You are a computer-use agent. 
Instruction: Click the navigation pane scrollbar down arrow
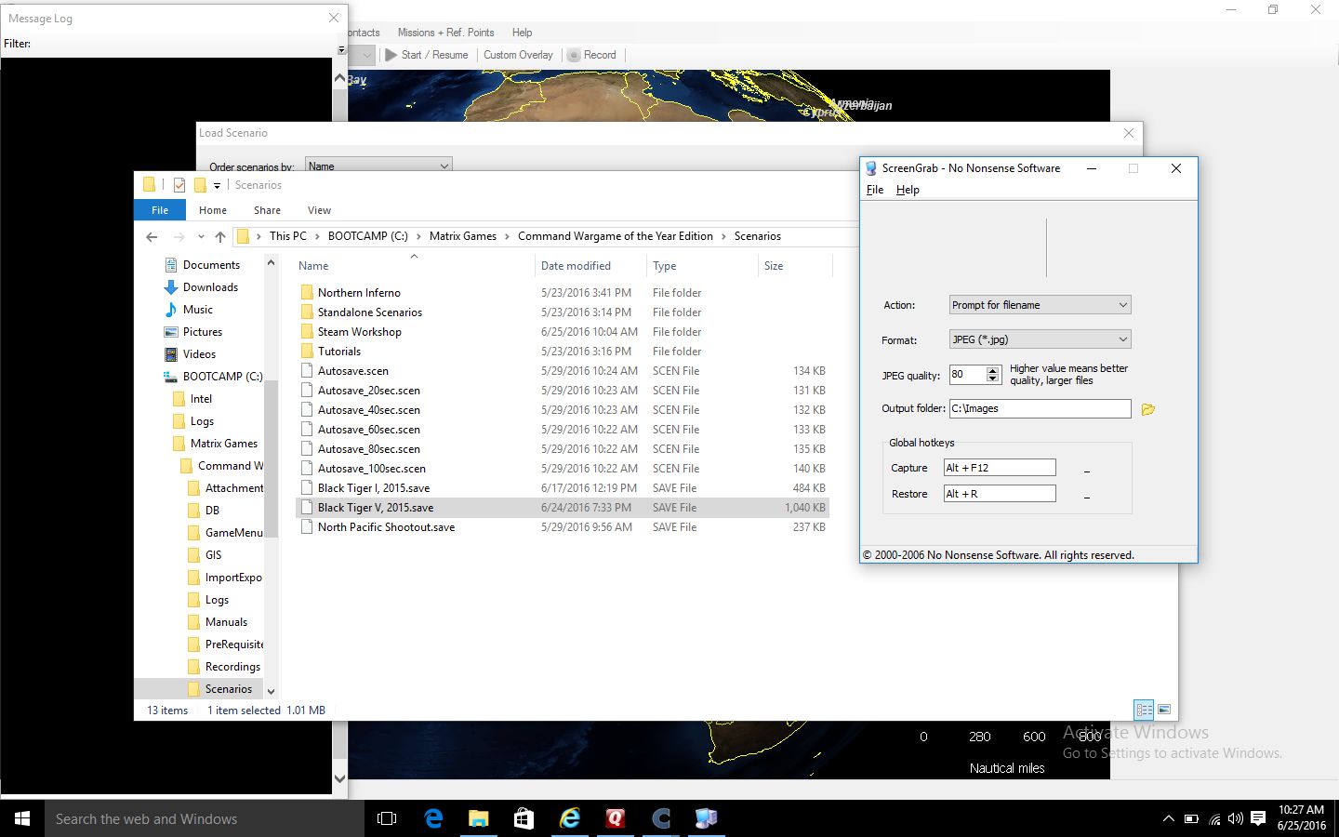(272, 691)
